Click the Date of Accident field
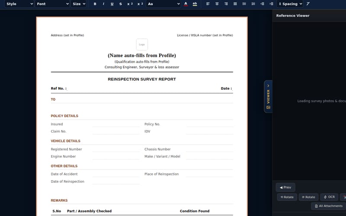This screenshot has height=216, width=346. tap(116, 174)
